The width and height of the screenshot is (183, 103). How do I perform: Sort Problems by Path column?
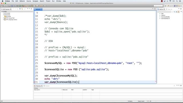click(x=77, y=90)
